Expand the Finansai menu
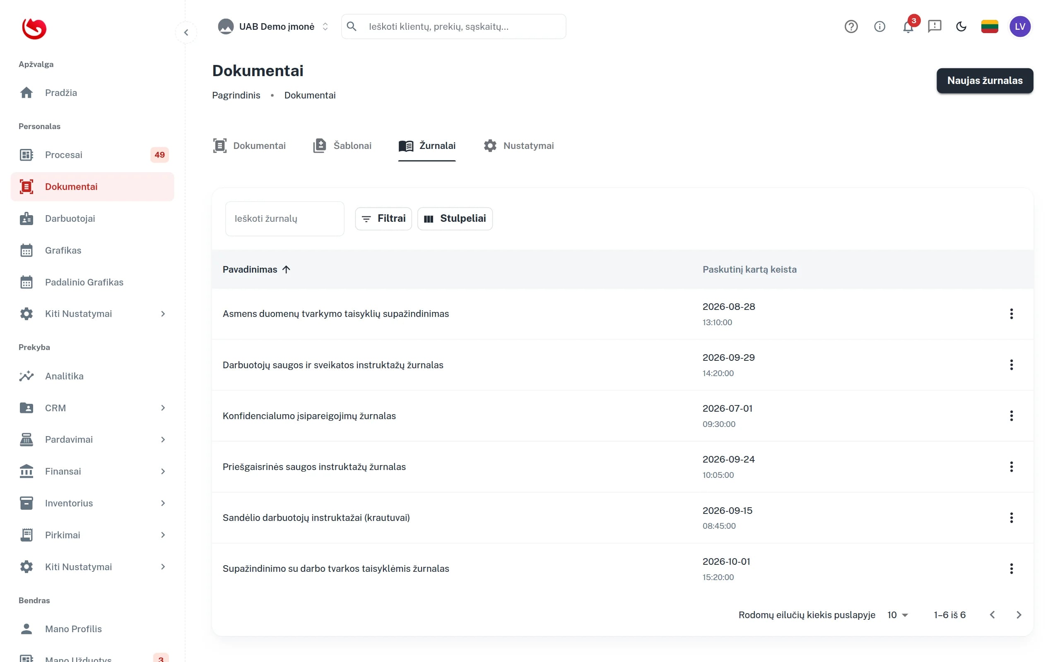The height and width of the screenshot is (662, 1060). (x=92, y=472)
